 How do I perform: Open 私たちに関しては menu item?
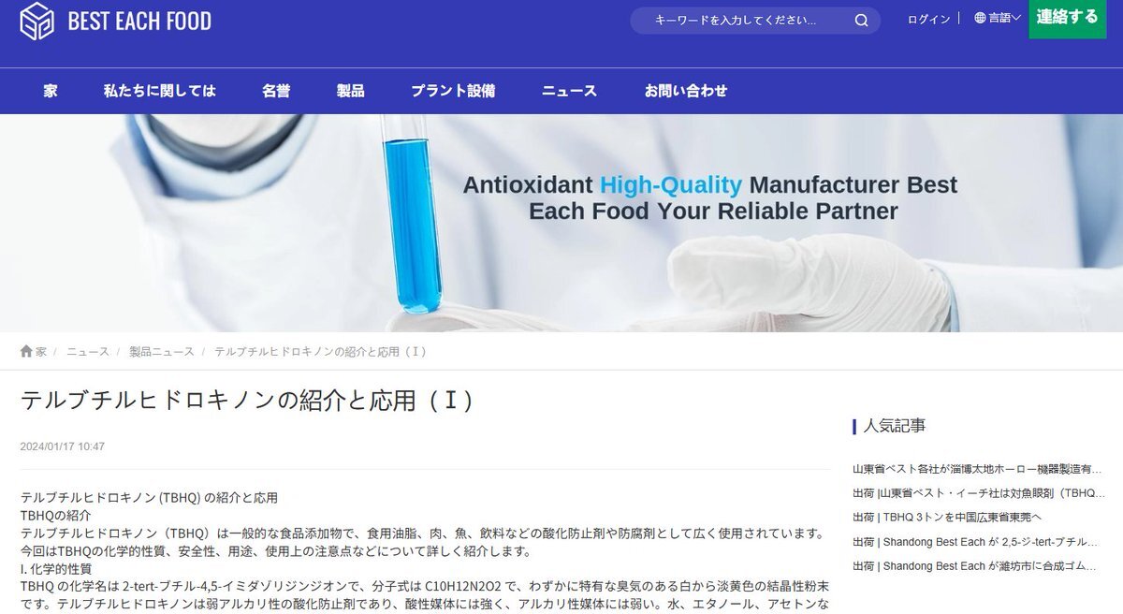(160, 91)
